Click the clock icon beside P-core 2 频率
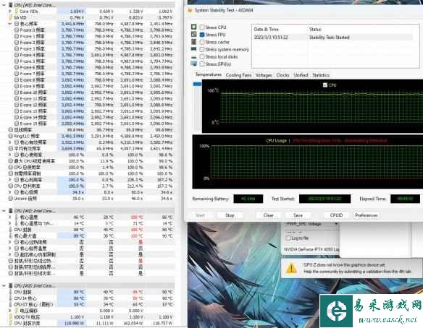 pos(17,43)
